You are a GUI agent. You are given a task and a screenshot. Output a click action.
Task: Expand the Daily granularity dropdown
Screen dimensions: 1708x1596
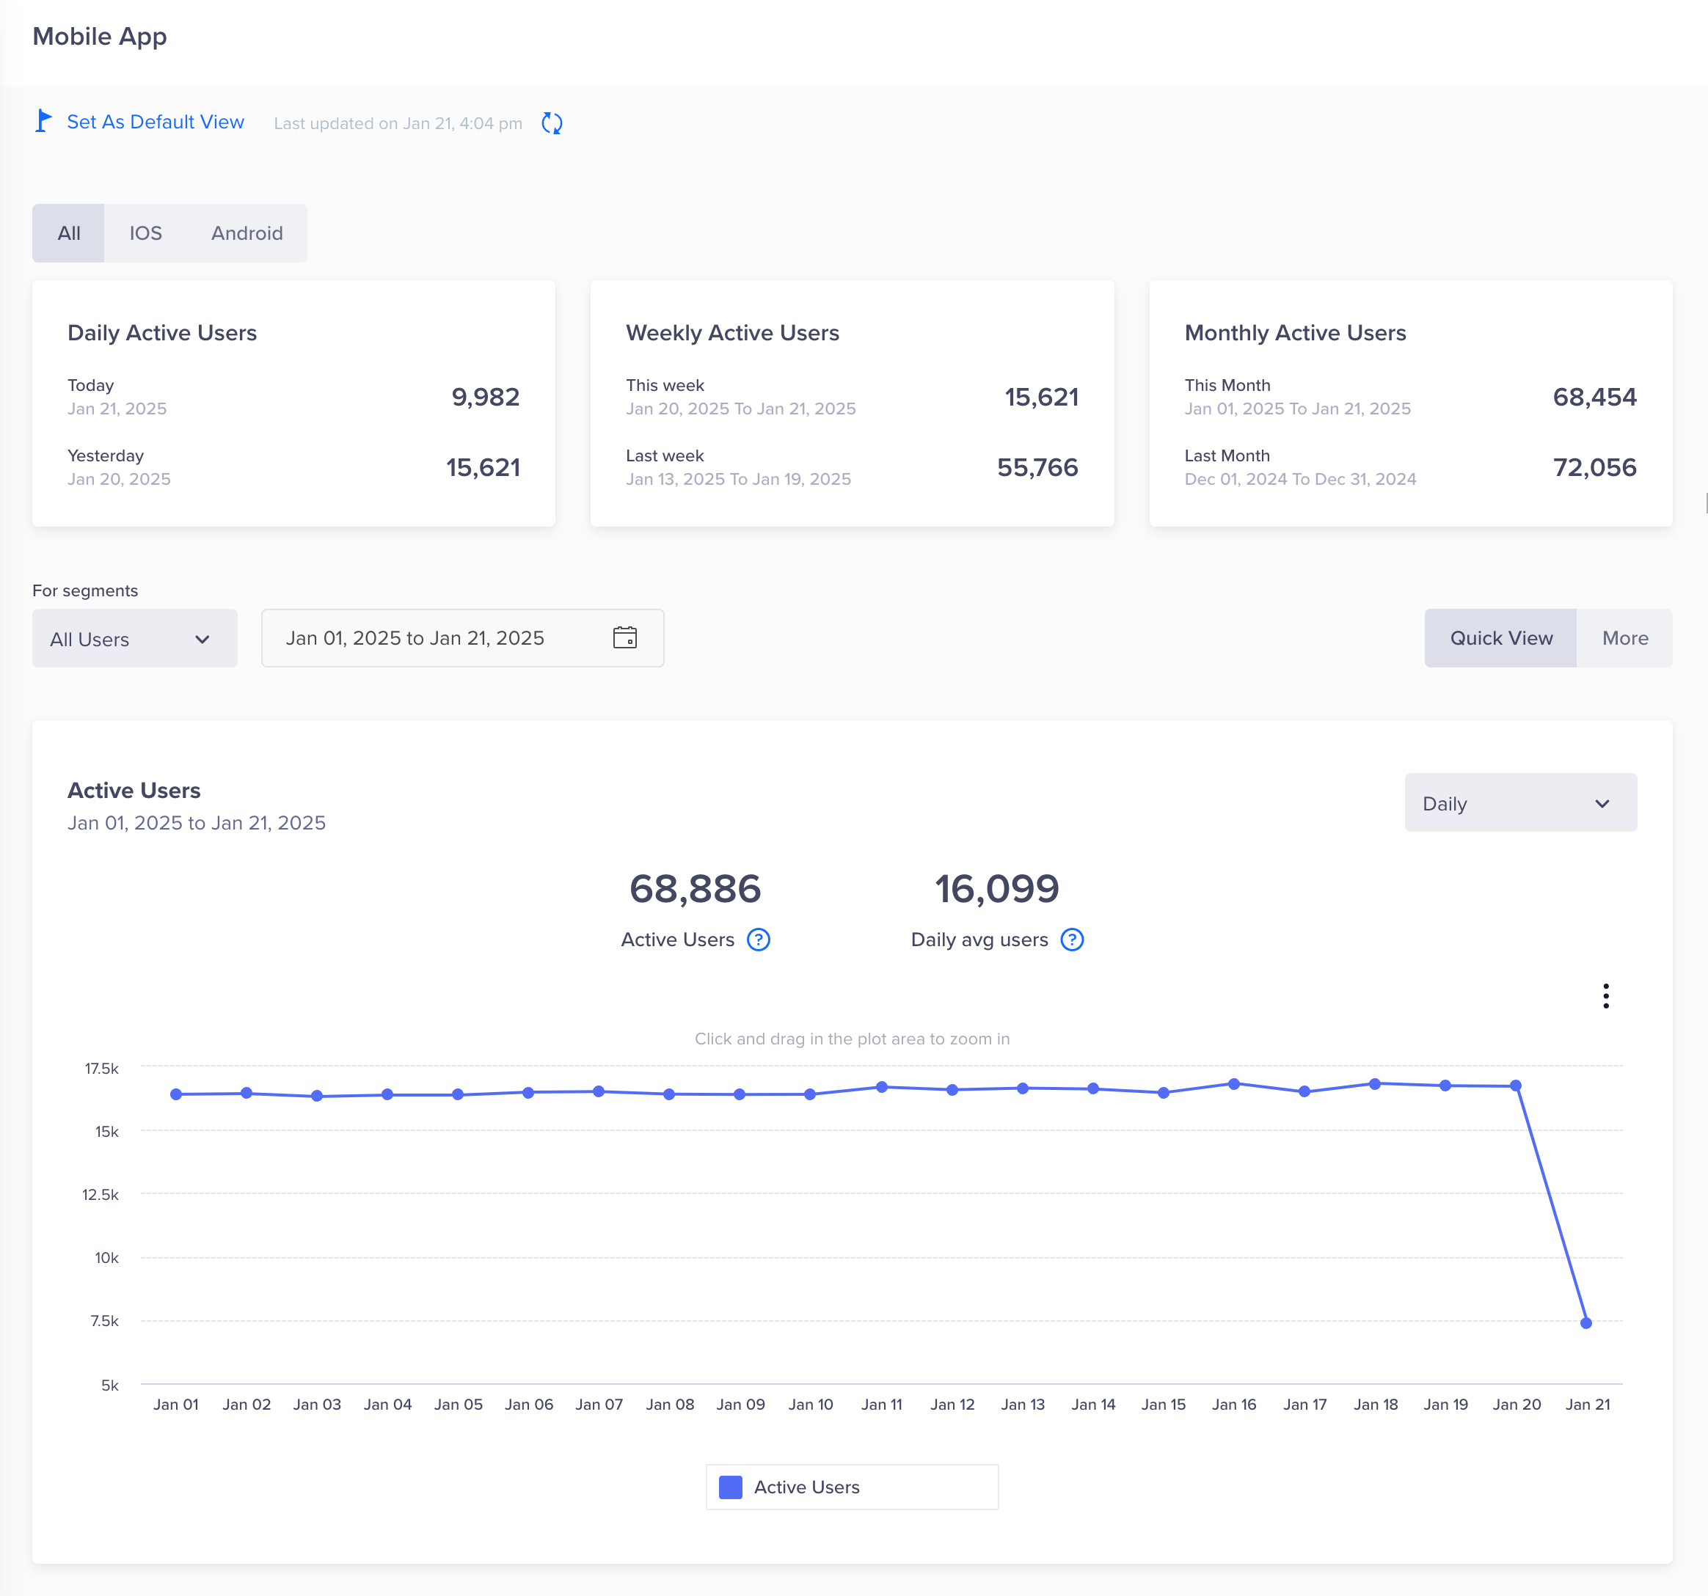(x=1521, y=803)
